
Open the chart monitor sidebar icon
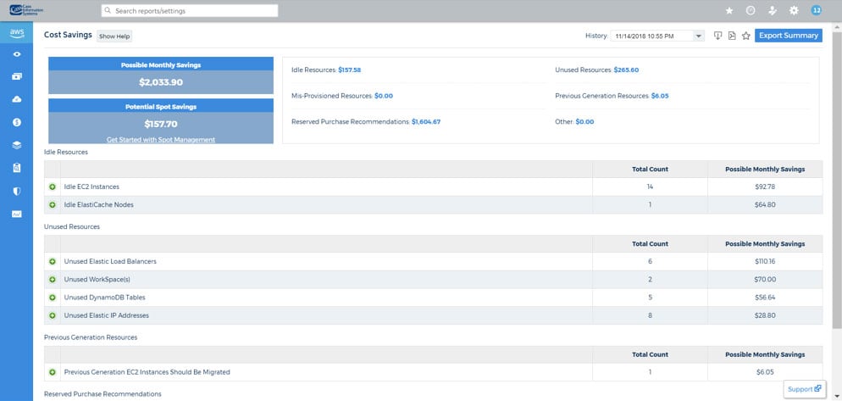17,214
